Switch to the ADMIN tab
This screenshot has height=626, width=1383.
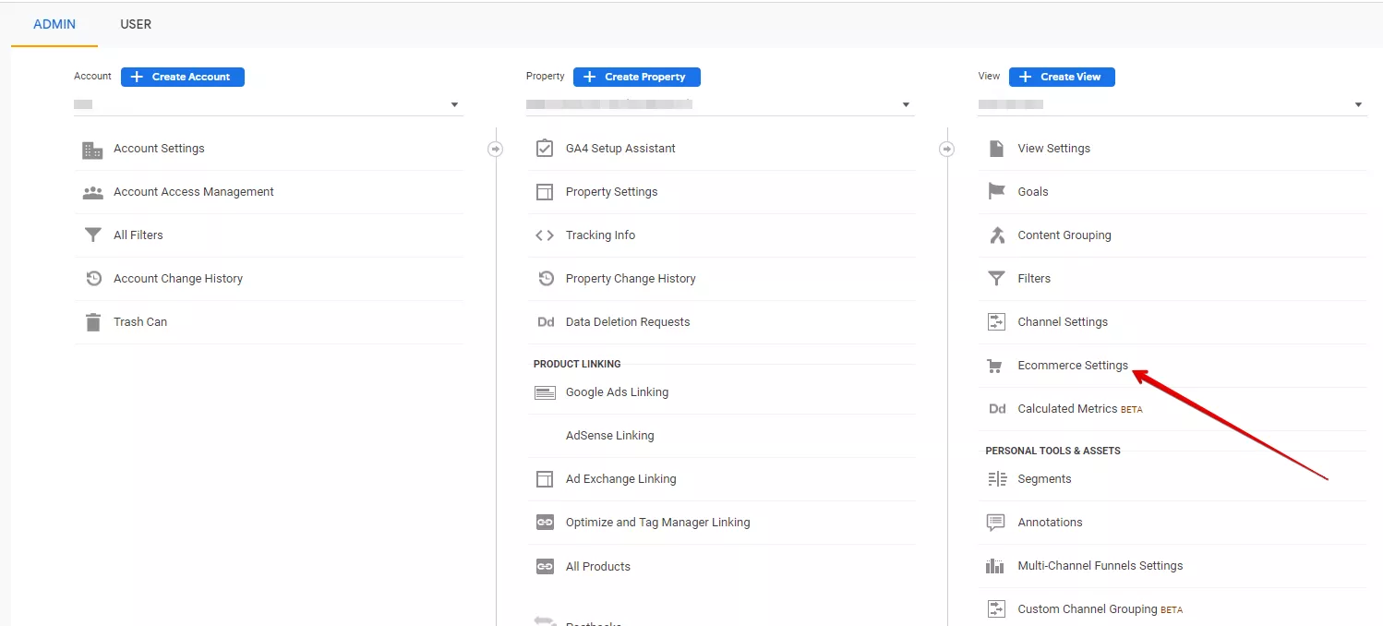(54, 24)
